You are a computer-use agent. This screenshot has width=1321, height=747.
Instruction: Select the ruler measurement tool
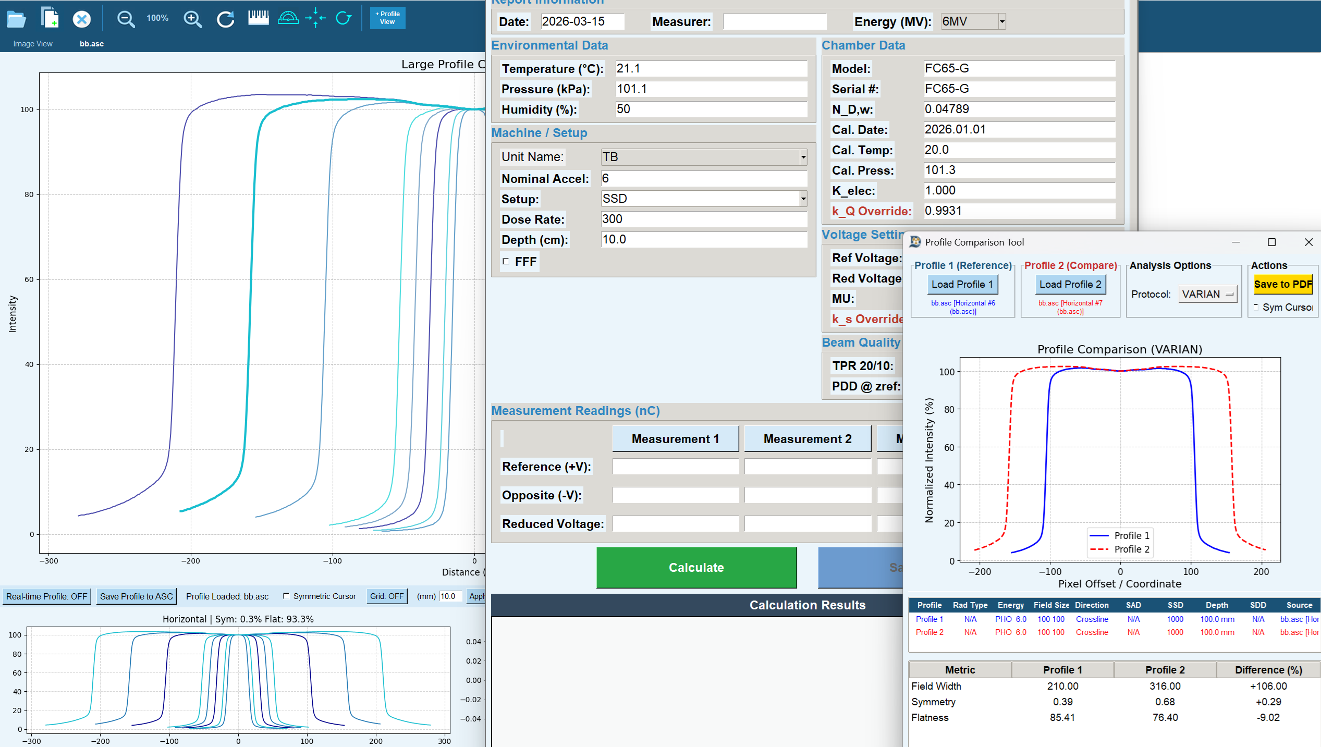click(258, 18)
